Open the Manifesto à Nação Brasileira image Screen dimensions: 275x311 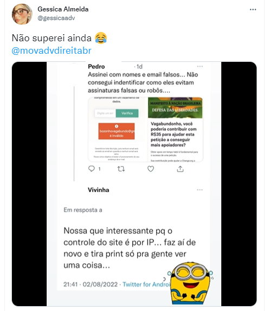[175, 107]
